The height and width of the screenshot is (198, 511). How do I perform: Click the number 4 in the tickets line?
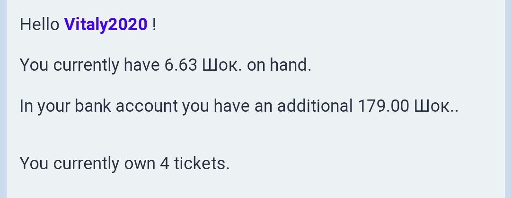164,164
